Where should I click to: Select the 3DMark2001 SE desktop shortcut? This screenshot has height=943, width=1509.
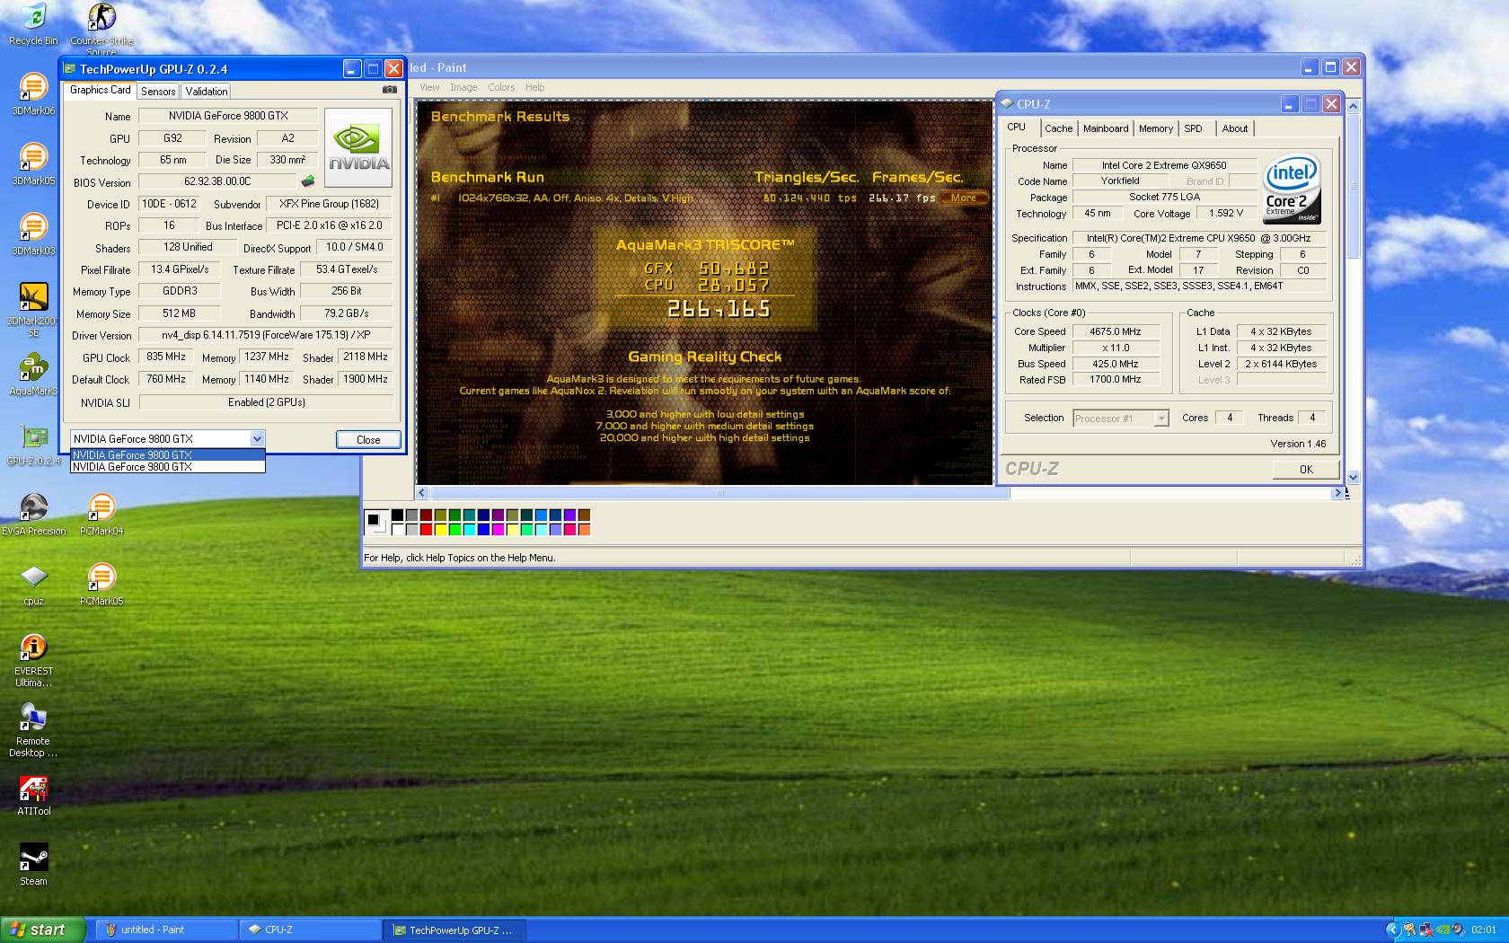[x=33, y=310]
